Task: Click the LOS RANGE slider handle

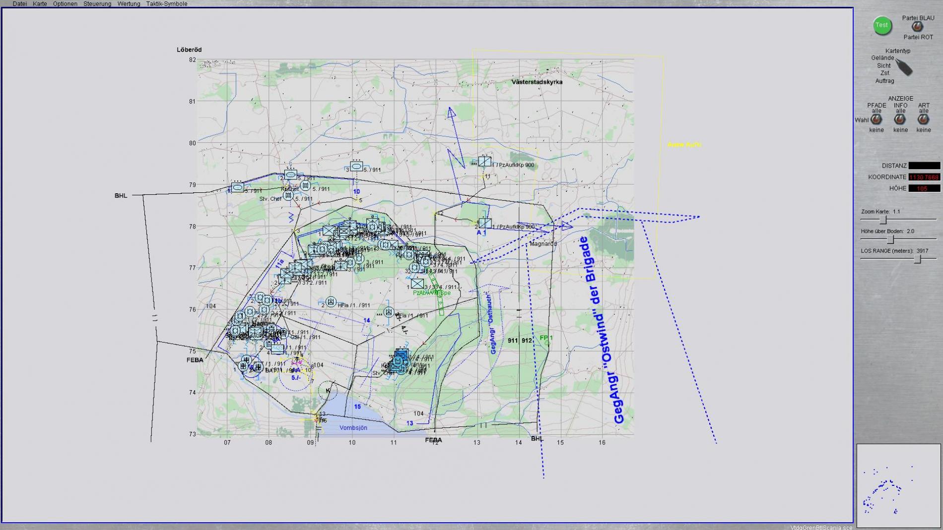Action: (x=918, y=259)
